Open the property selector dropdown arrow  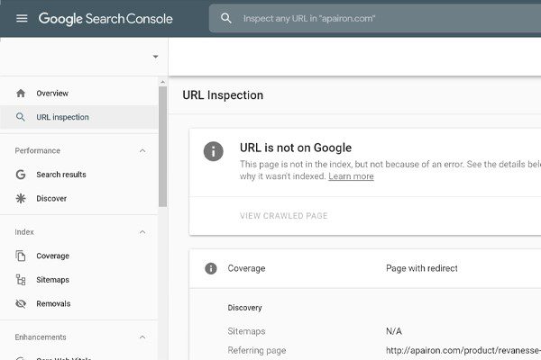156,57
